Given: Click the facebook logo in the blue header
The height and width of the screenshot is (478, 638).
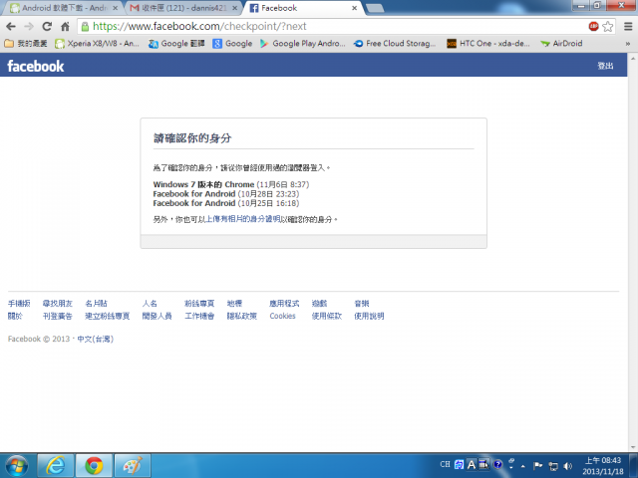Looking at the screenshot, I should [x=36, y=66].
